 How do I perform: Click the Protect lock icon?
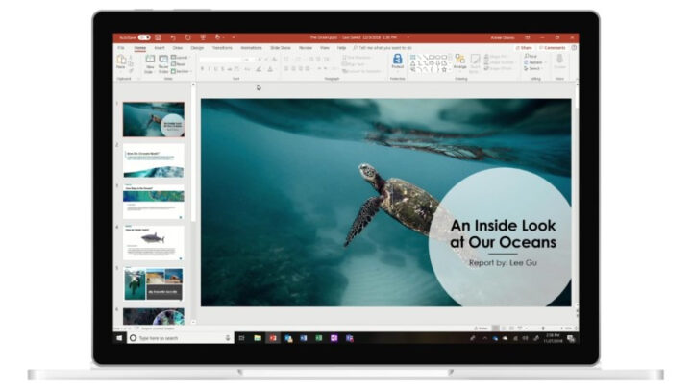click(397, 61)
